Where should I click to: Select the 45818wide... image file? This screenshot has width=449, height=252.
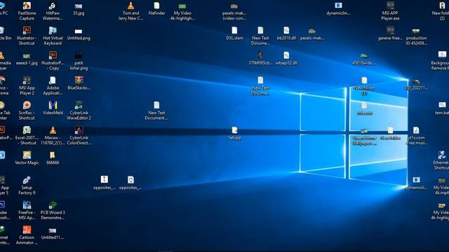pyautogui.click(x=364, y=59)
